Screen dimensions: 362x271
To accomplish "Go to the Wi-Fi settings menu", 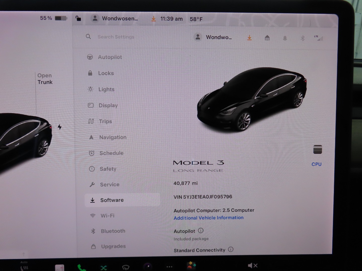I will pos(107,216).
